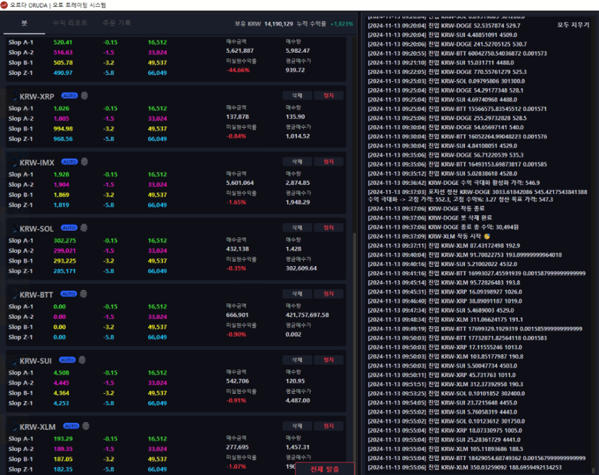Click the 보유 KRW balance 14,190,129
Image resolution: width=599 pixels, height=475 pixels.
pos(278,24)
